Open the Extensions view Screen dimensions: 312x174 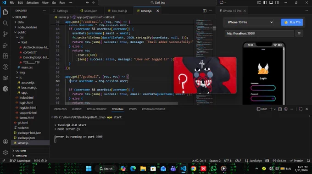(x=6, y=56)
